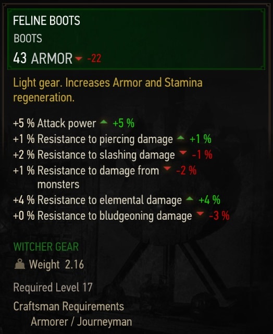Click Required Level 17 text
273x334 pixels.
pyautogui.click(x=53, y=288)
